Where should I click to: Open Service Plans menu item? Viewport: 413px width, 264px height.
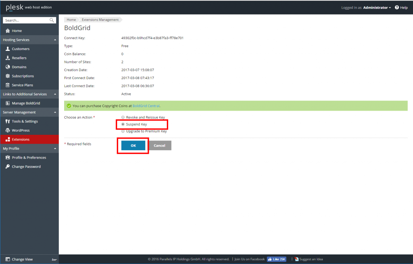(x=29, y=85)
